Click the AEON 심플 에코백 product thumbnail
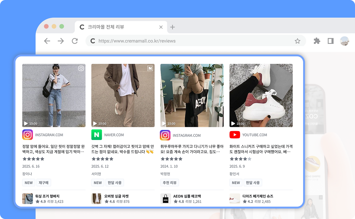 [x=166, y=198]
